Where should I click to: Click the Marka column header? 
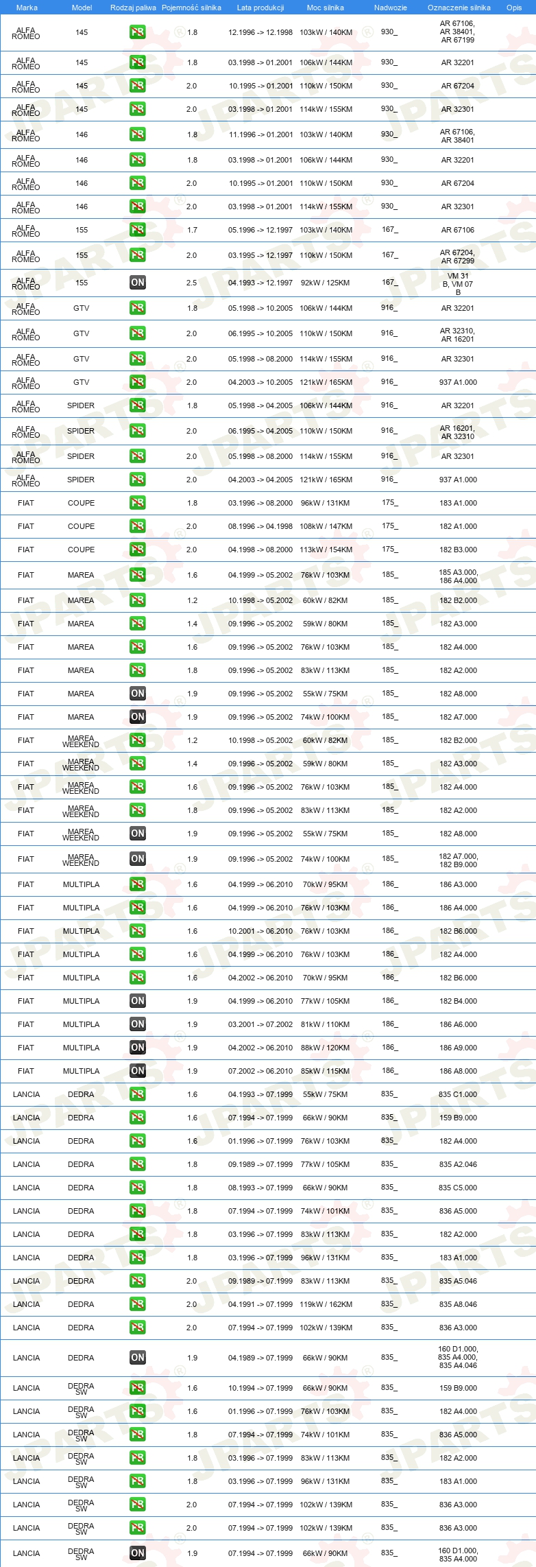tap(27, 8)
